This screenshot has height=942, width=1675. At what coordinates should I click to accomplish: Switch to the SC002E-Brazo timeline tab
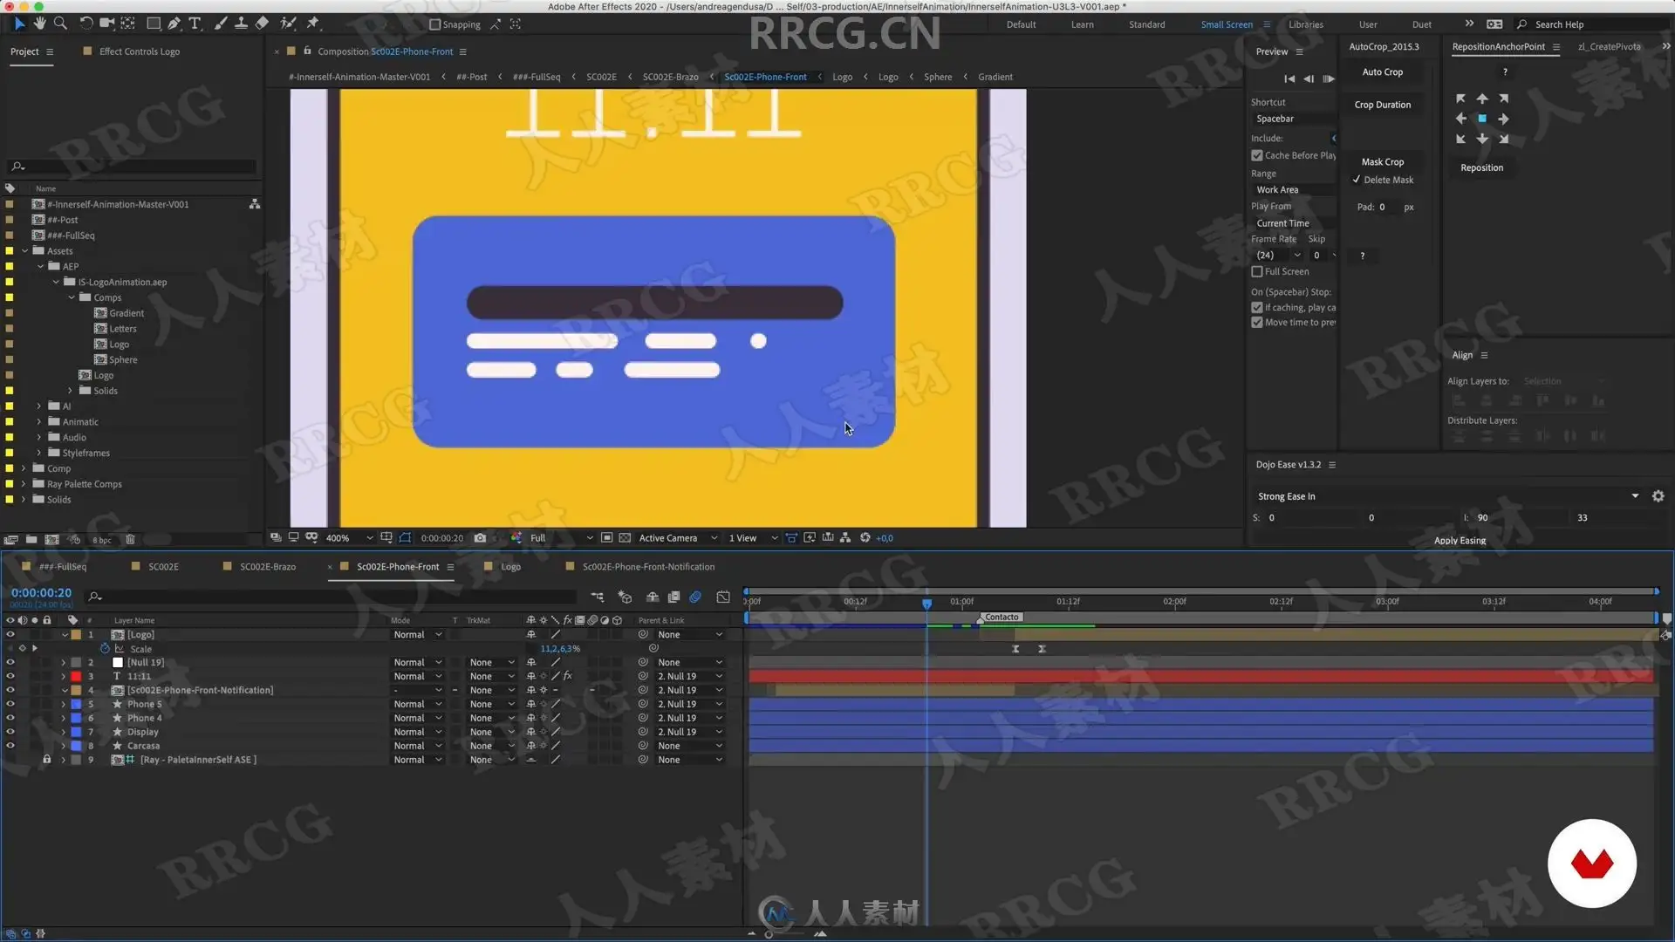[267, 567]
